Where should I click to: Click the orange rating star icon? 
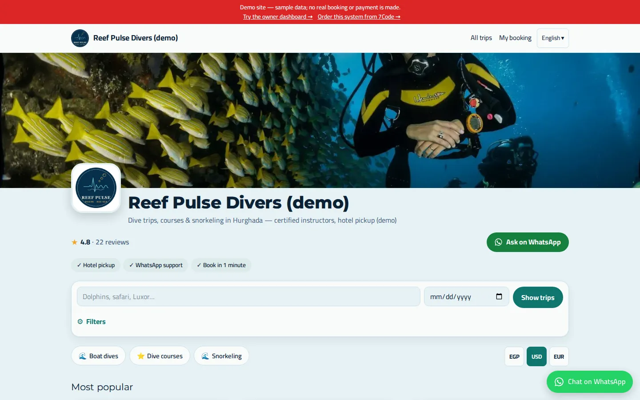pyautogui.click(x=75, y=242)
